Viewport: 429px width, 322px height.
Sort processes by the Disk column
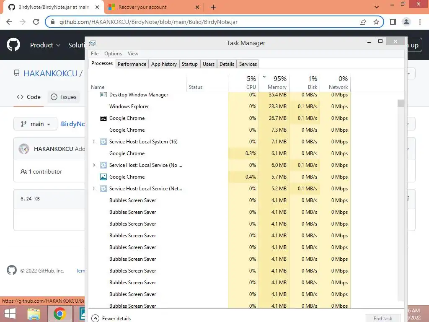[305, 83]
